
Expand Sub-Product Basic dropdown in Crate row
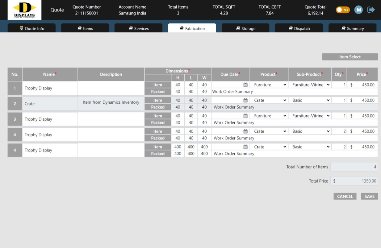(310, 100)
